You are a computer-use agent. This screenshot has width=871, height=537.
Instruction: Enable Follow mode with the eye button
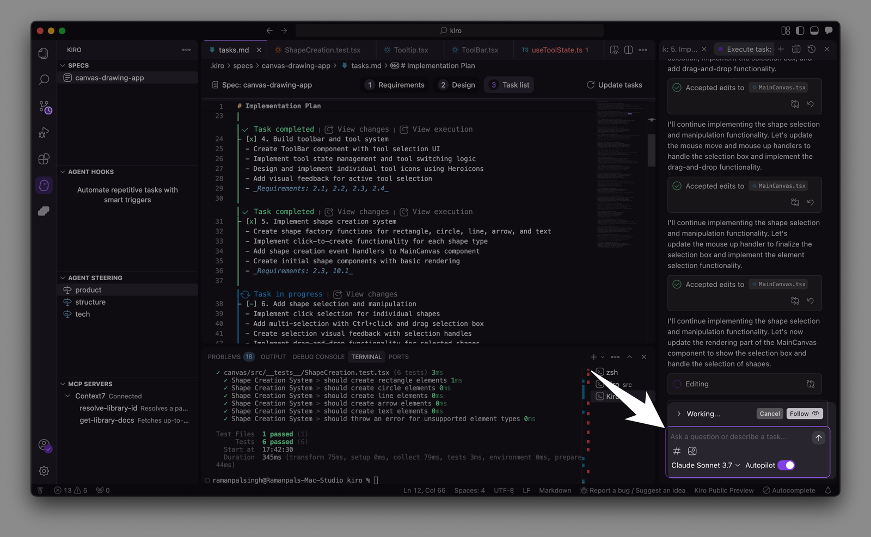pos(805,413)
